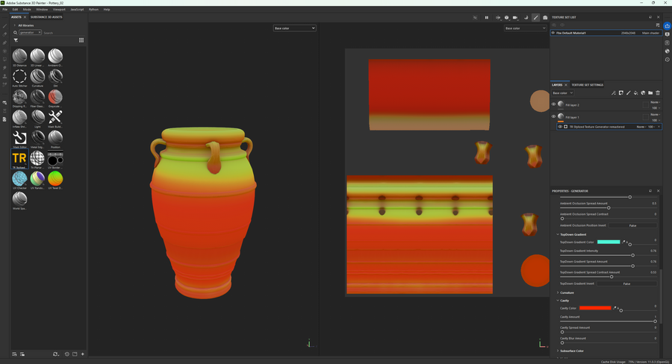
Task: Hide the Fill layer 2 visibility eye
Action: click(x=554, y=104)
